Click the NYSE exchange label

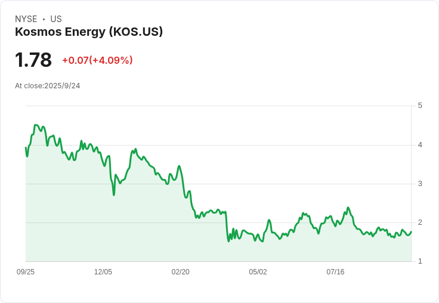26,19
